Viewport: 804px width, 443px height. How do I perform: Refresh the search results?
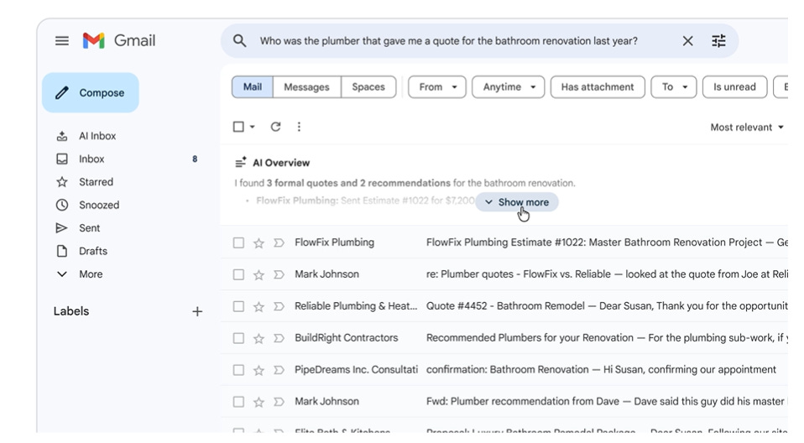(275, 127)
